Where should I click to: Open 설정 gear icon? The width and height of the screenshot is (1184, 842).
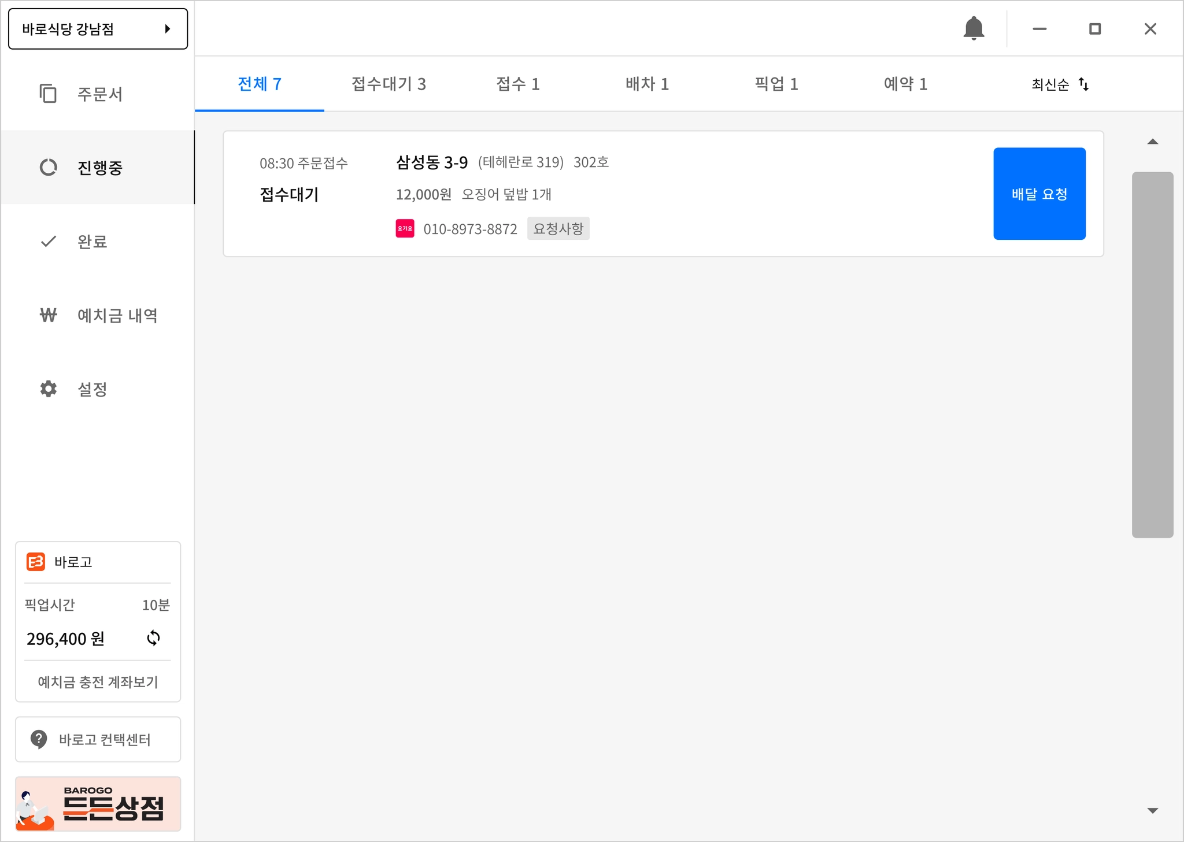tap(48, 389)
